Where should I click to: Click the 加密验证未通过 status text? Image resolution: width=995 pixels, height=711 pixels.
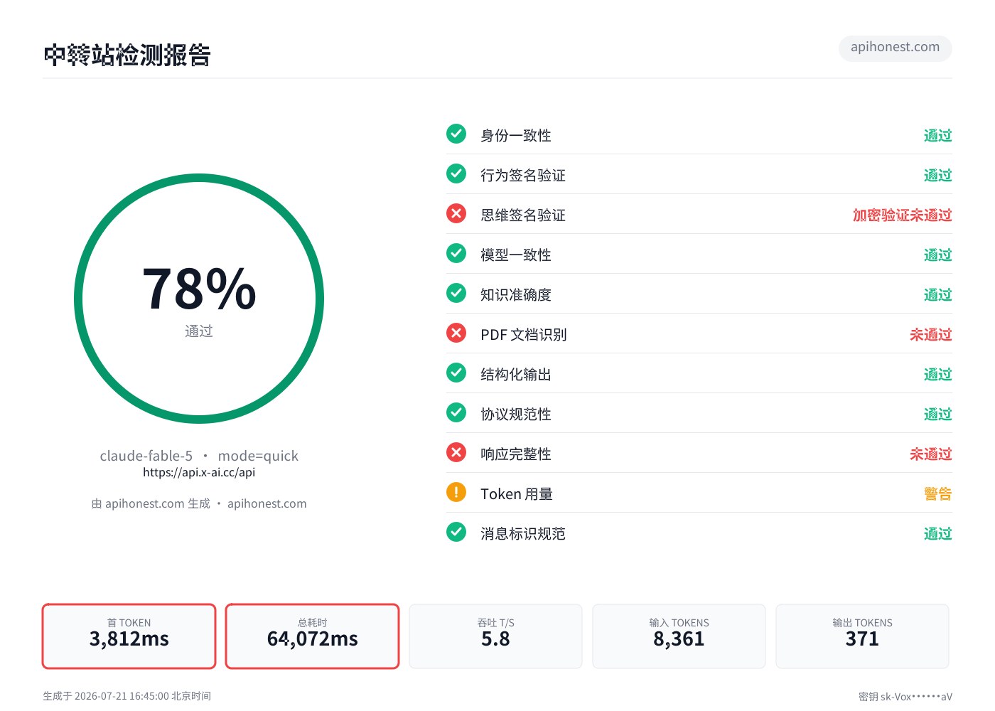coord(902,215)
